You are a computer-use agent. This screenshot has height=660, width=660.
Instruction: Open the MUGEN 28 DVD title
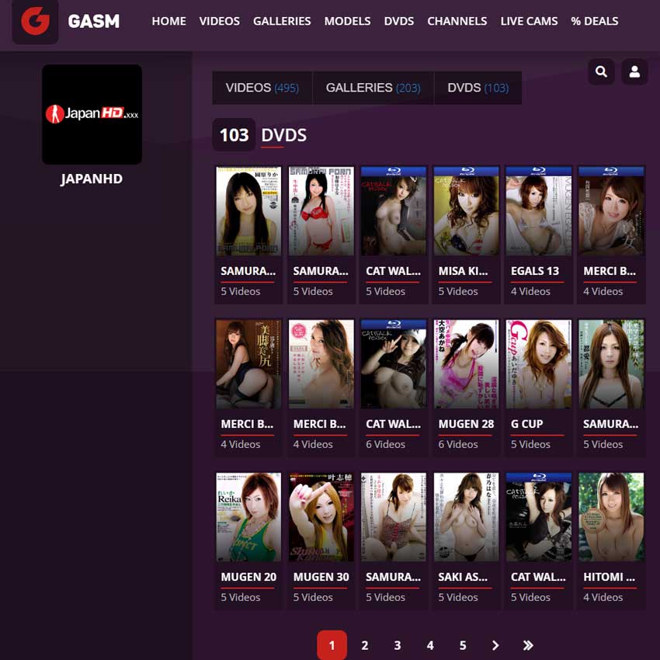click(466, 424)
